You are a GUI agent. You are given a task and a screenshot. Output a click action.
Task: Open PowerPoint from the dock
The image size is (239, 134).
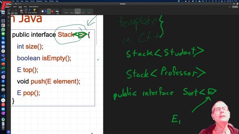click(x=3, y=64)
